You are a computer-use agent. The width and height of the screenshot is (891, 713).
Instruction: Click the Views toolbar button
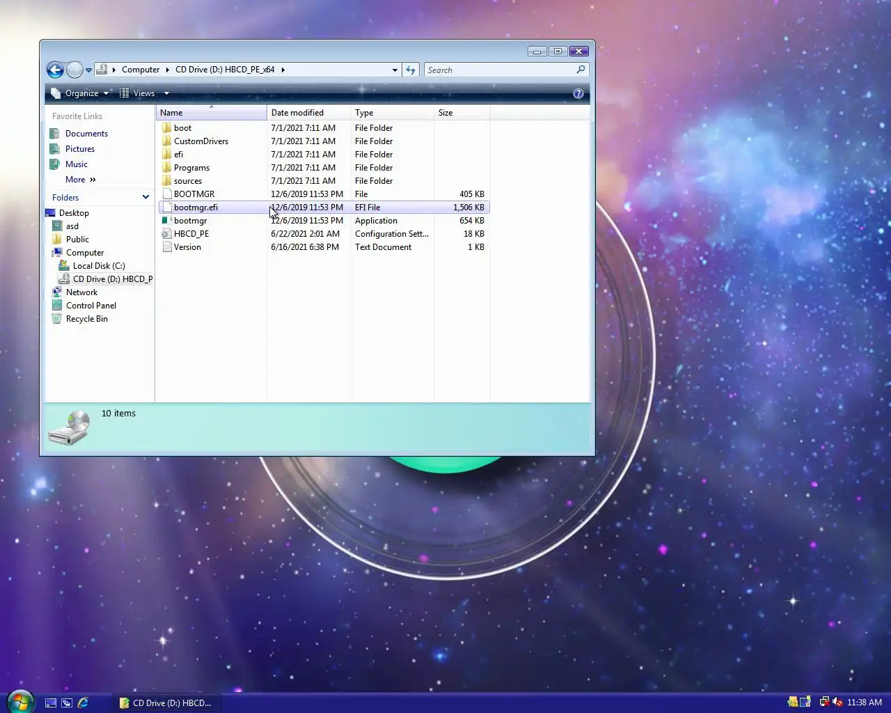(x=138, y=93)
